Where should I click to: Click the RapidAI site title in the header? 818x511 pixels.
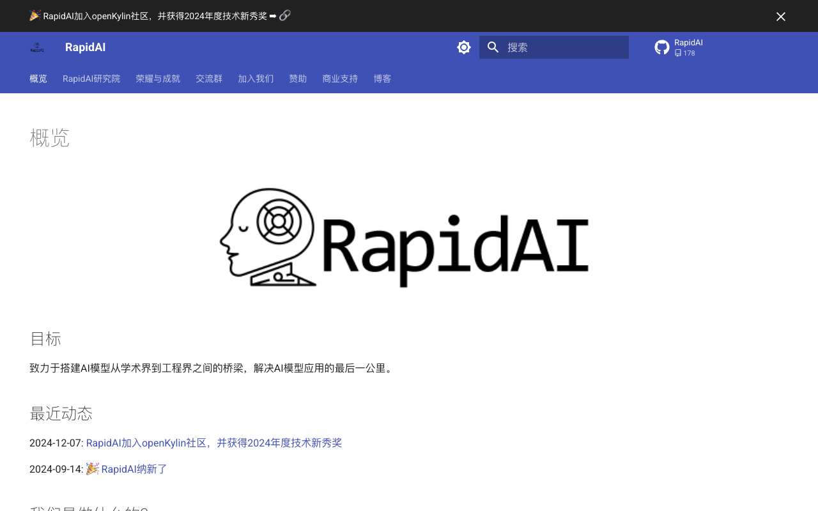point(85,47)
